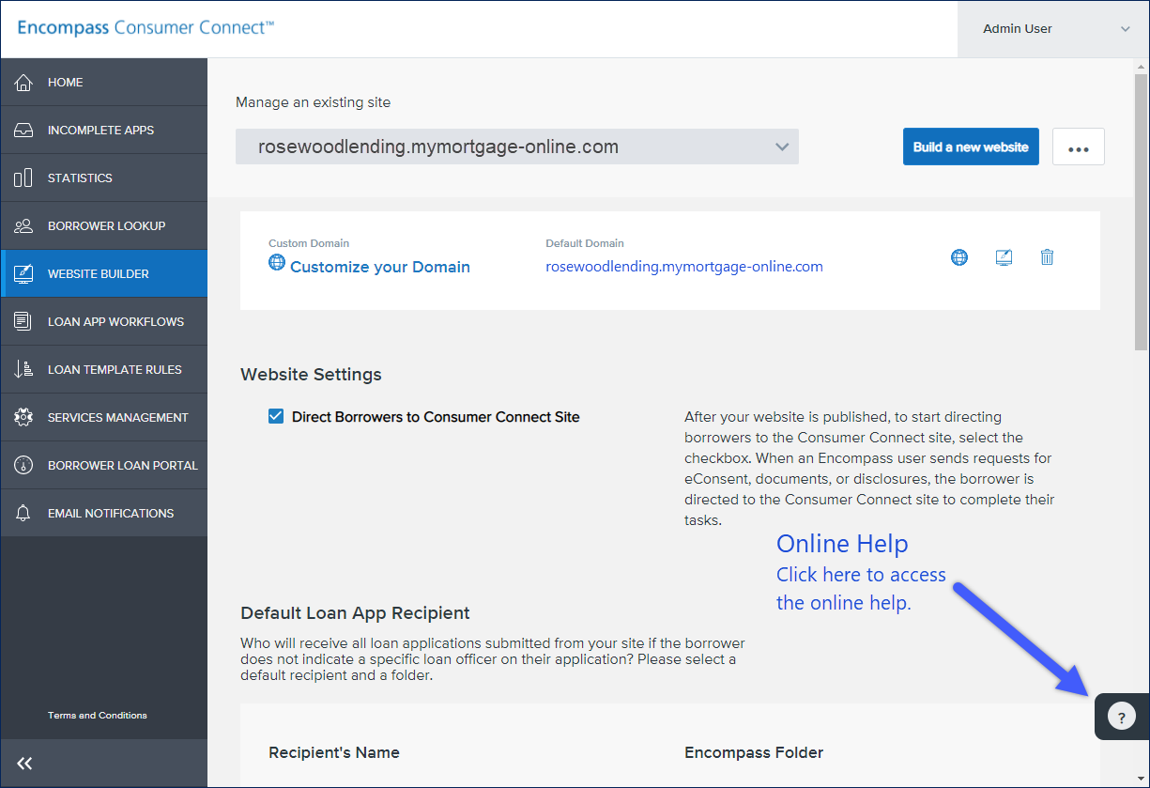Open Terms and Conditions link
The image size is (1150, 788).
coord(98,716)
